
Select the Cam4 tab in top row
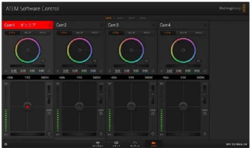click(142, 18)
